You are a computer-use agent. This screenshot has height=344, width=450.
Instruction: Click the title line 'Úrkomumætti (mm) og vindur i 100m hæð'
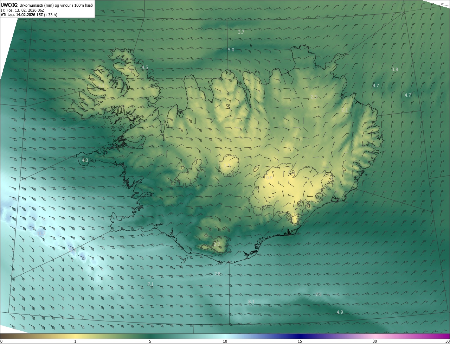pos(56,5)
